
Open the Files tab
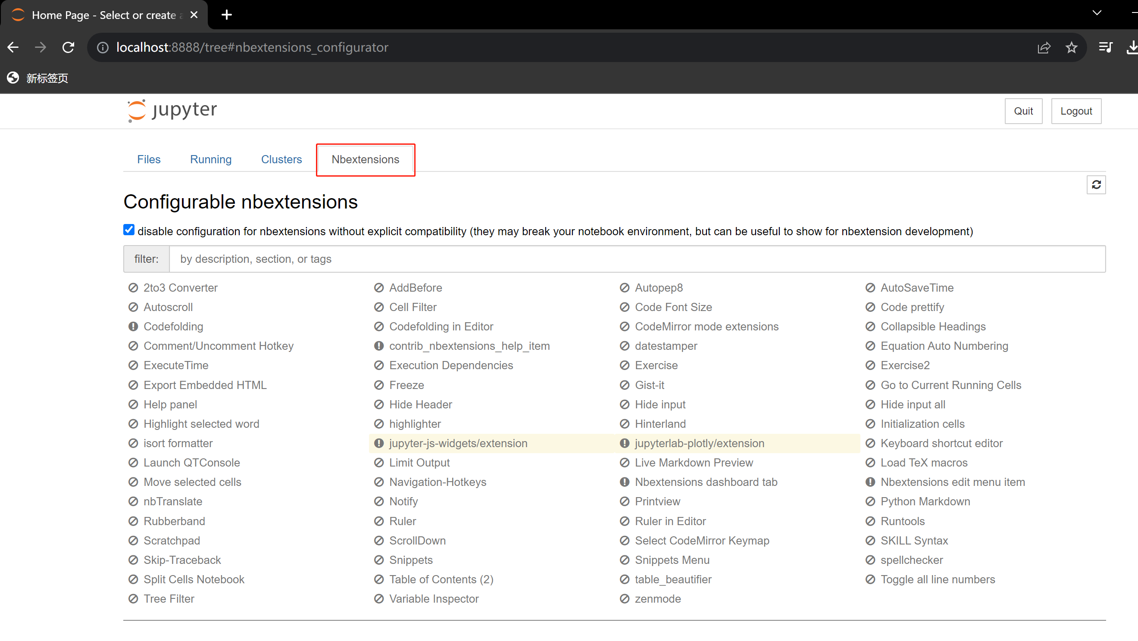(x=148, y=159)
